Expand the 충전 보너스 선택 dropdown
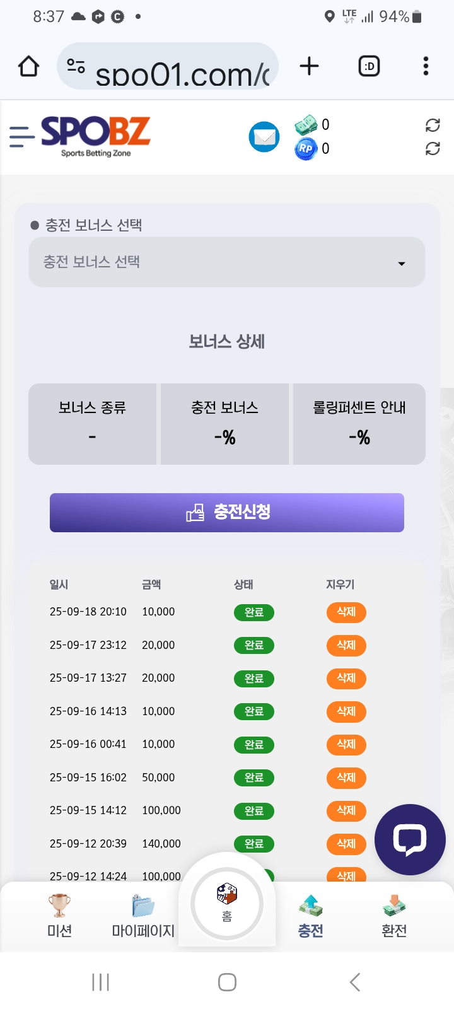 coord(227,262)
